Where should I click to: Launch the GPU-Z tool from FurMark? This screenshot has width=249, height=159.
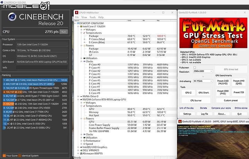coord(188,93)
